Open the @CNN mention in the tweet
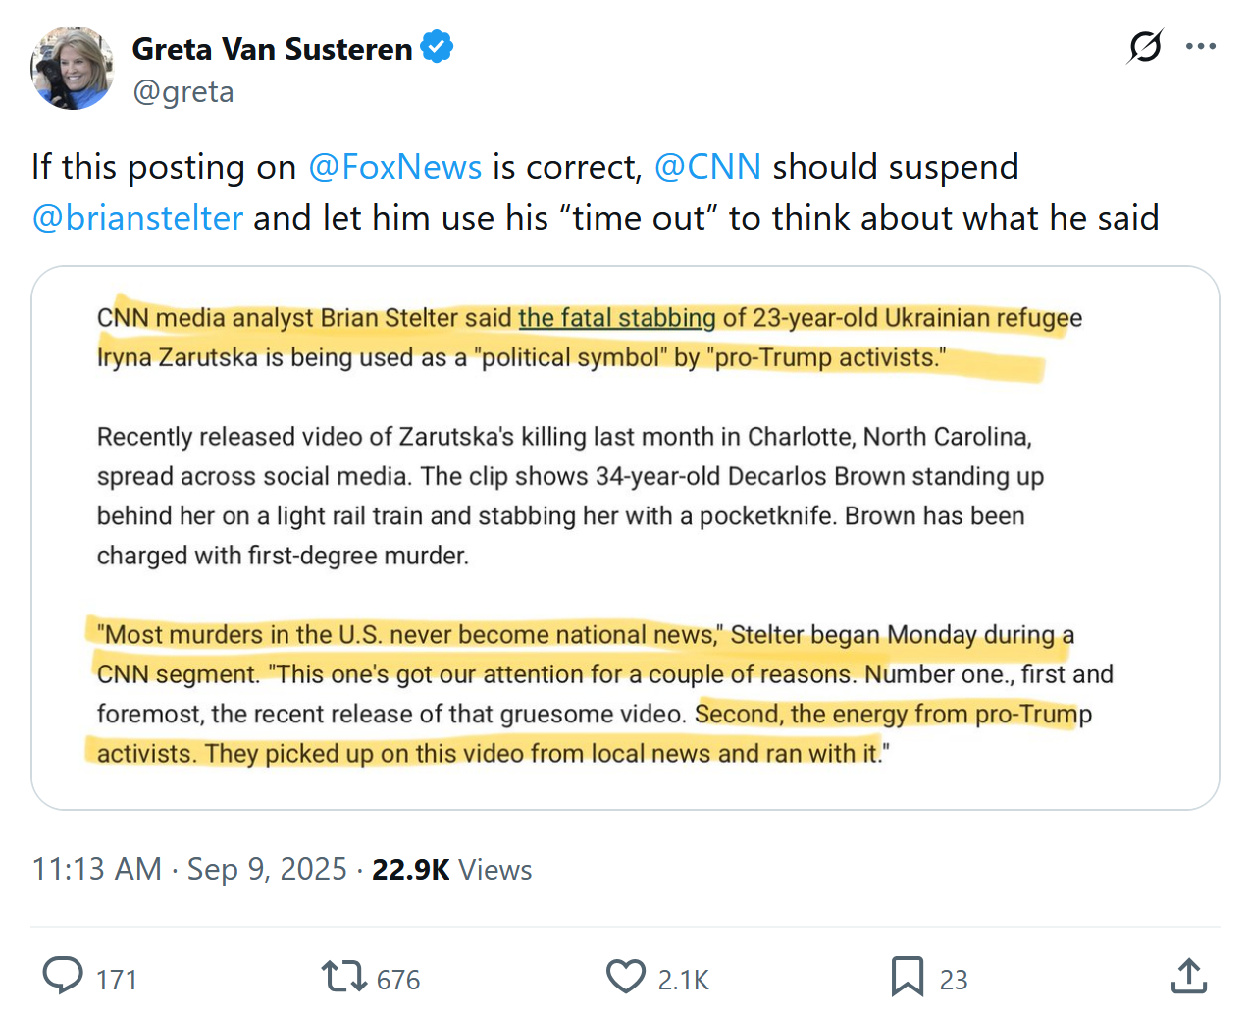 707,167
